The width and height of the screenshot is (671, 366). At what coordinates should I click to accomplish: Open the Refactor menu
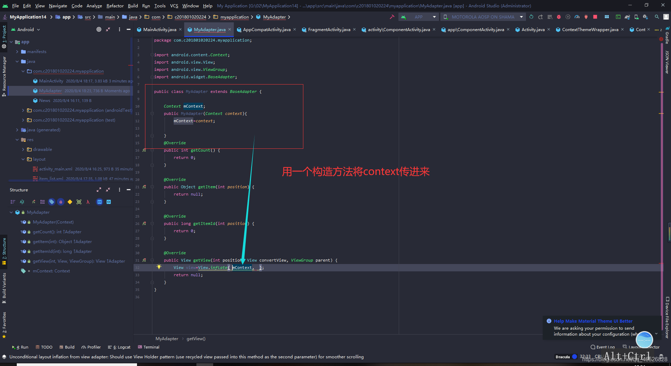[115, 6]
